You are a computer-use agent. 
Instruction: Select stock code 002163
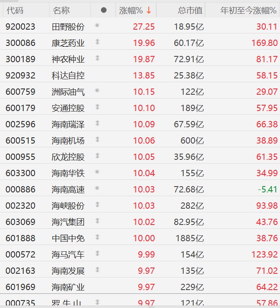[20, 271]
